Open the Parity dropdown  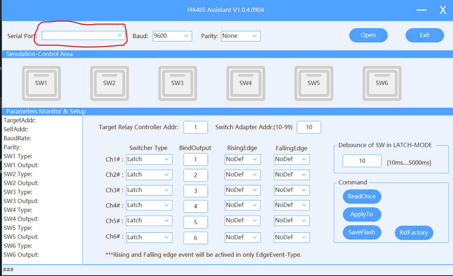(241, 36)
